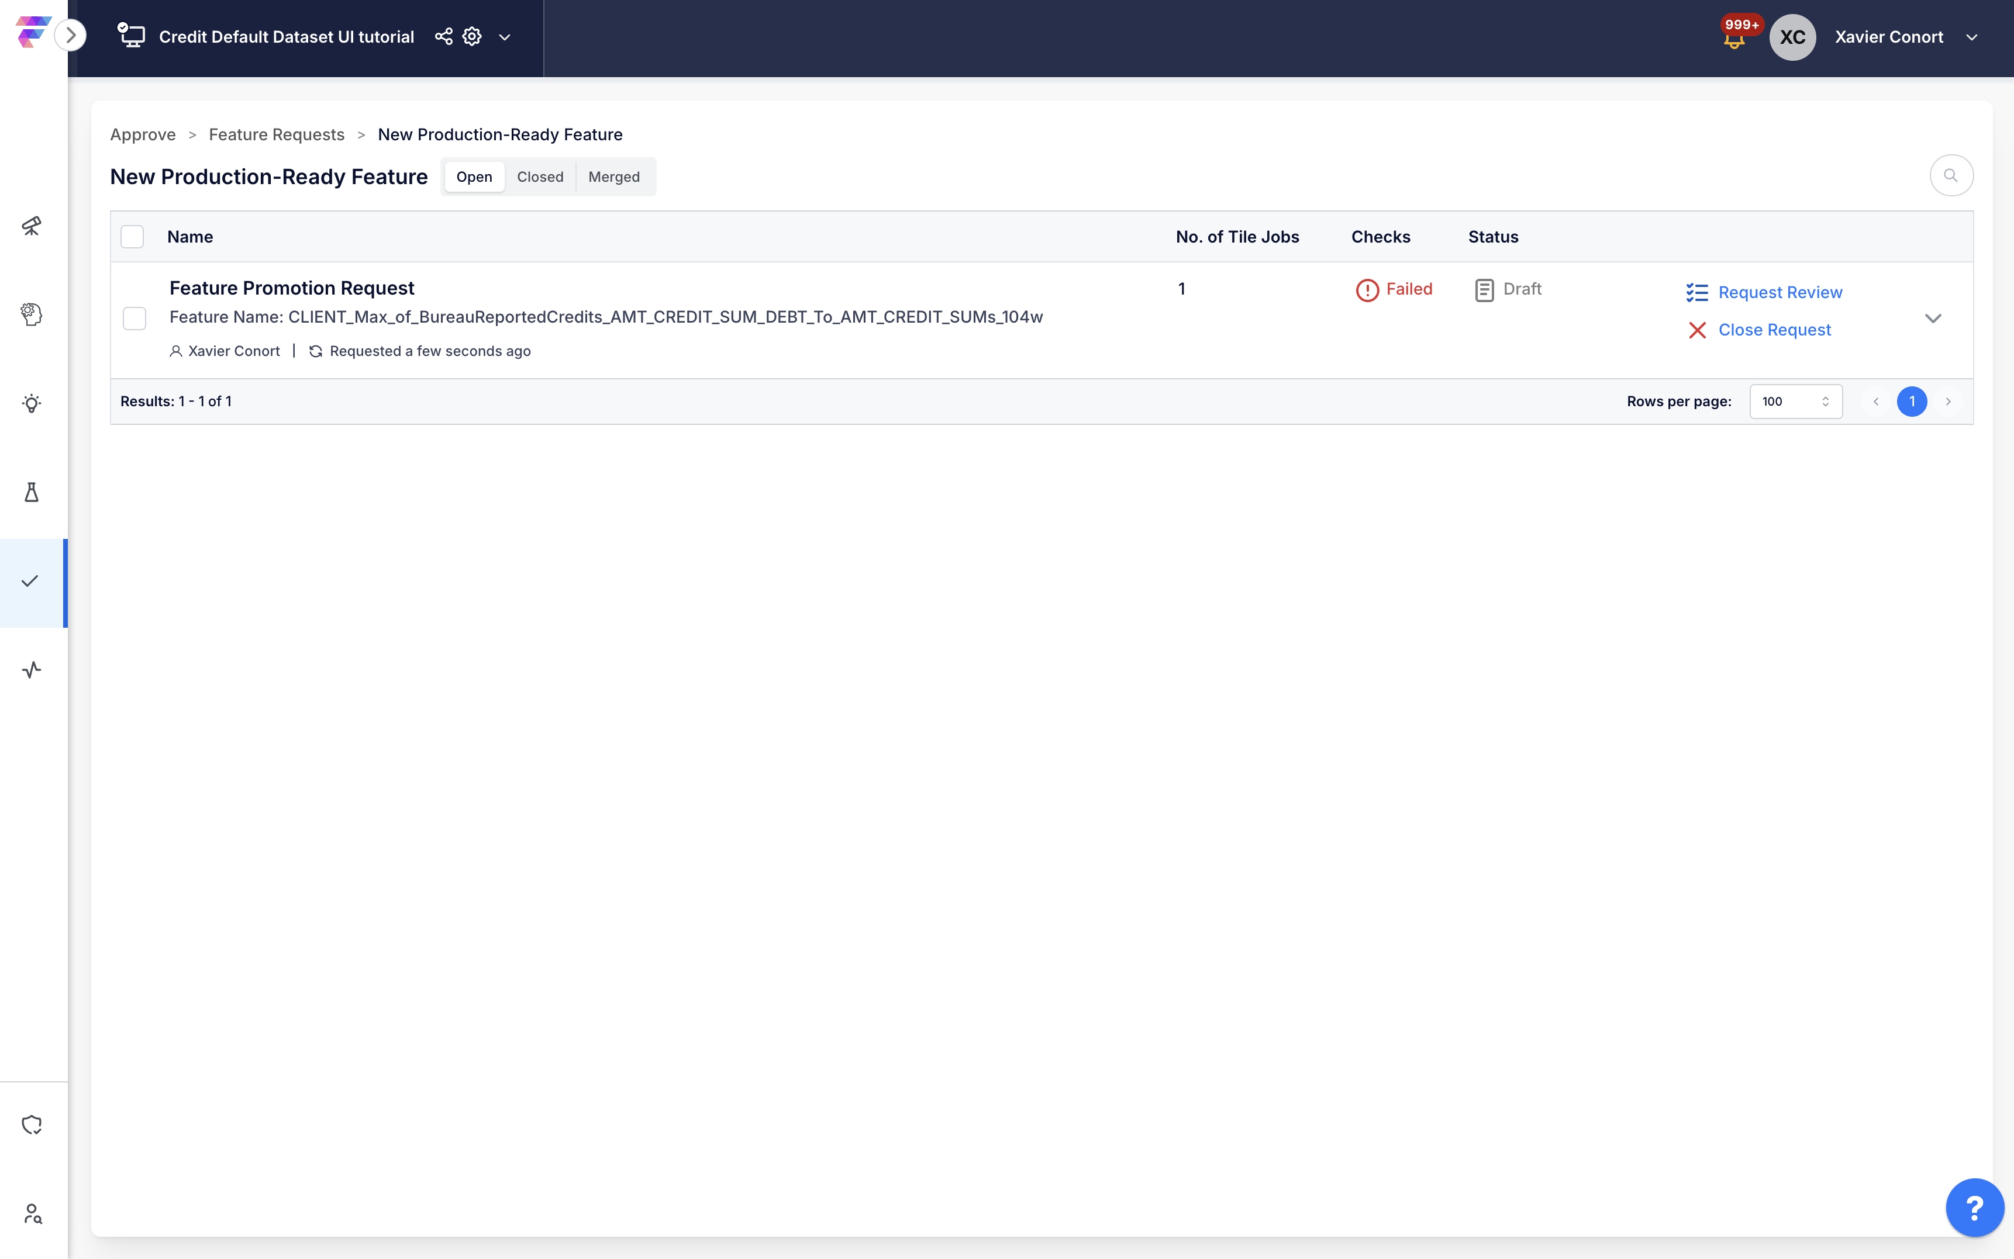Open the head-with-gear sidebar icon
2014x1259 pixels.
click(x=32, y=314)
